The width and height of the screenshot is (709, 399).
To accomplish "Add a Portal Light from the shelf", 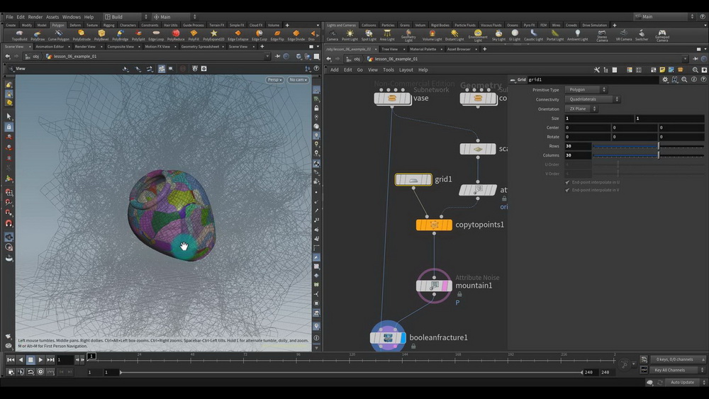I will [555, 35].
